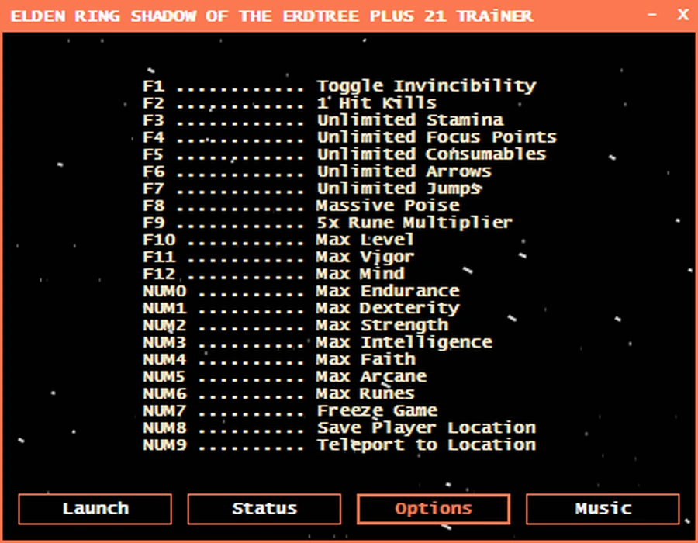Minimize the trainer window
Screen dimensions: 698x543
click(x=652, y=15)
